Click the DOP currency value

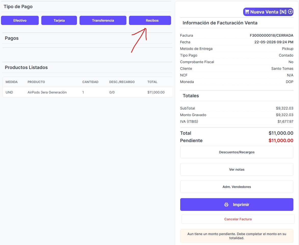point(290,82)
